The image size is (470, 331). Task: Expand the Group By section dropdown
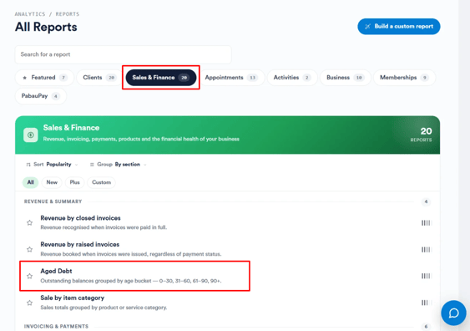coord(119,165)
